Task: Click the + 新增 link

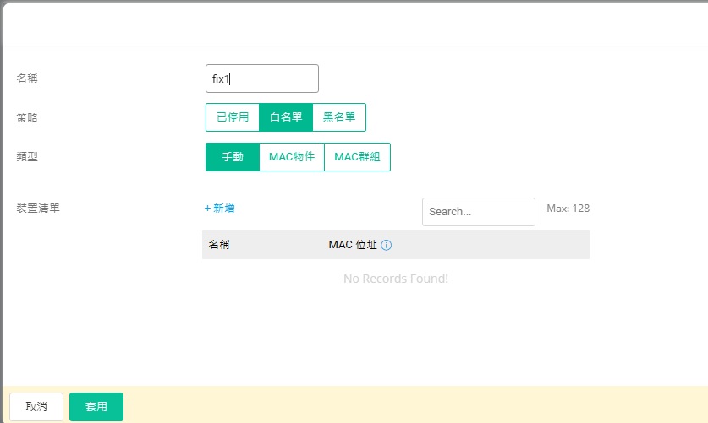Action: coord(220,208)
